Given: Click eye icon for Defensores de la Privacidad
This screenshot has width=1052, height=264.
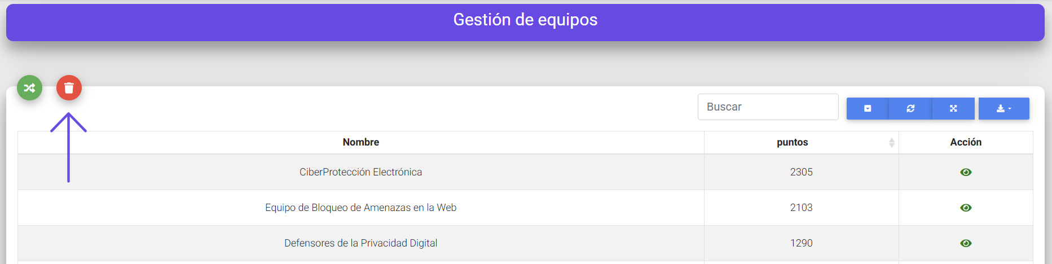Looking at the screenshot, I should pyautogui.click(x=966, y=243).
